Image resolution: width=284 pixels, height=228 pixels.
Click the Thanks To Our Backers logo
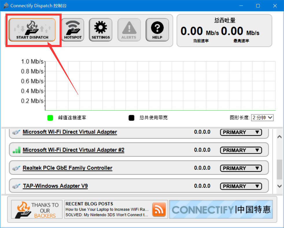point(37,210)
